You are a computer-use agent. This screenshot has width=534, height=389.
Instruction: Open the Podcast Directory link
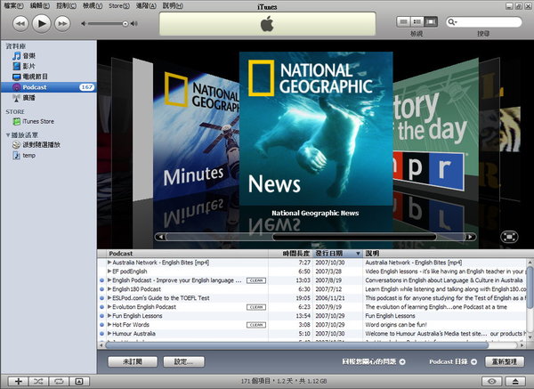tap(453, 361)
